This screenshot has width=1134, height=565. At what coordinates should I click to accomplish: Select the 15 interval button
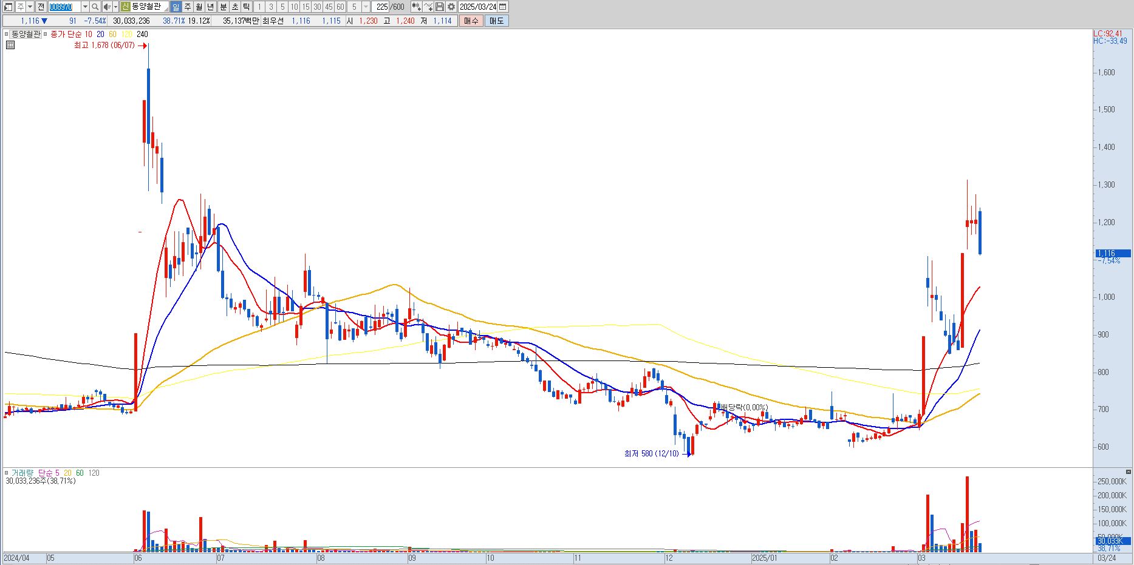click(x=306, y=7)
